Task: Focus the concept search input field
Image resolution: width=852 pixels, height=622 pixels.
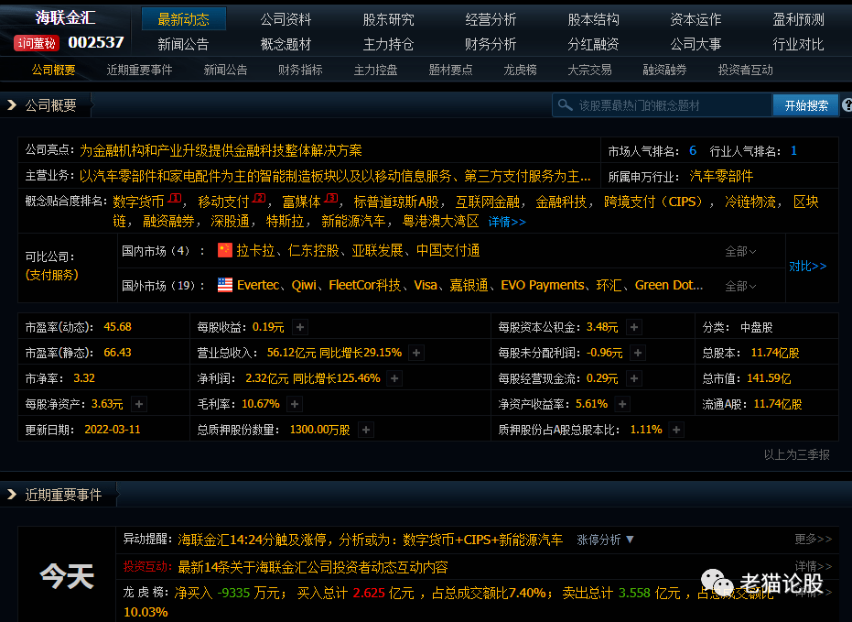Action: (x=663, y=105)
